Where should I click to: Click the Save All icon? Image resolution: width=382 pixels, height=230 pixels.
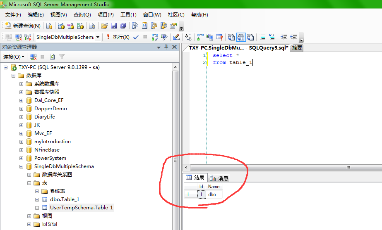pos(123,26)
